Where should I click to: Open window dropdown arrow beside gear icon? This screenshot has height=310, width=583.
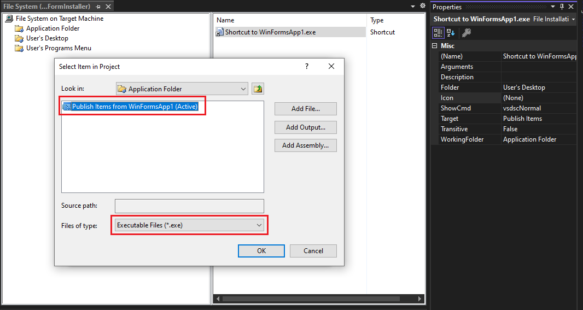click(x=413, y=7)
